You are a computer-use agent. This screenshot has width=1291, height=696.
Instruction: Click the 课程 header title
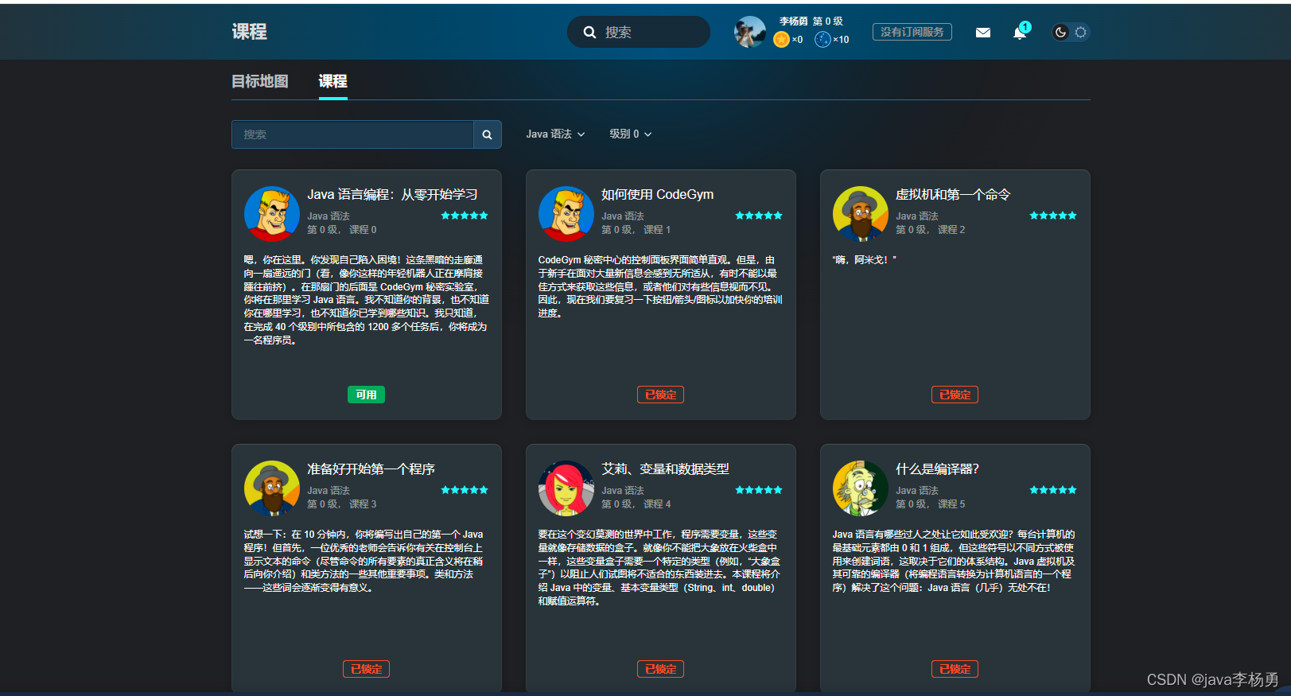click(249, 32)
